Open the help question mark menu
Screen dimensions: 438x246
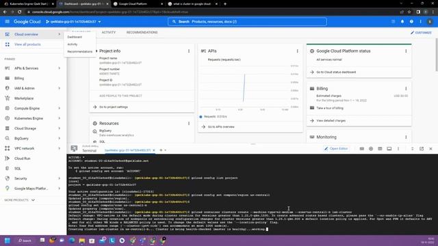[411, 21]
